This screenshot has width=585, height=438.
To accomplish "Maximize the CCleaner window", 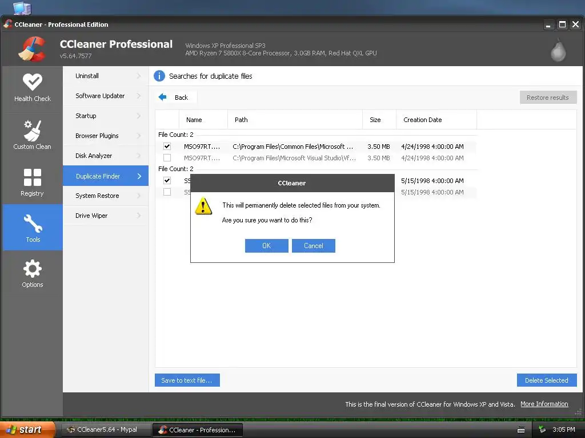I will pyautogui.click(x=562, y=25).
